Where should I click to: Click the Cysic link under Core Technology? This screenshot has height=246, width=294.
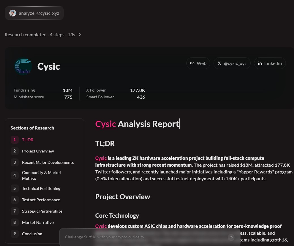pos(101,226)
